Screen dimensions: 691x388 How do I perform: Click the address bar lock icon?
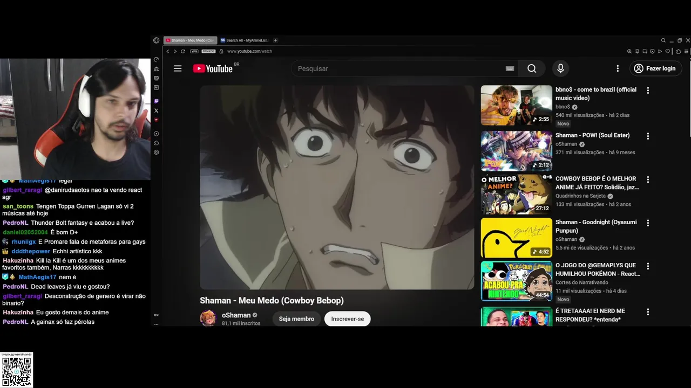(221, 51)
